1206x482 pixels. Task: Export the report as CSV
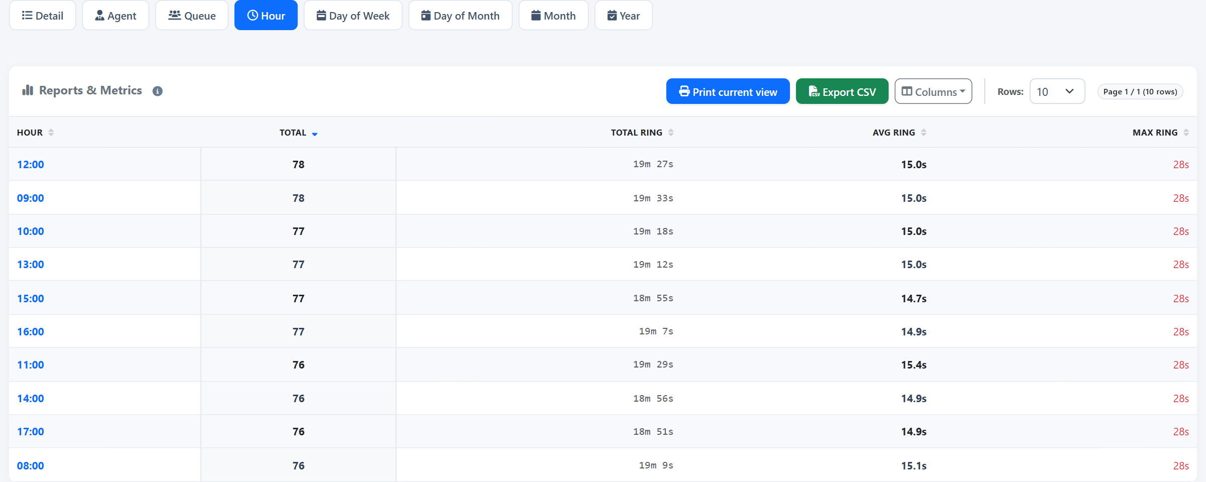[x=842, y=91]
